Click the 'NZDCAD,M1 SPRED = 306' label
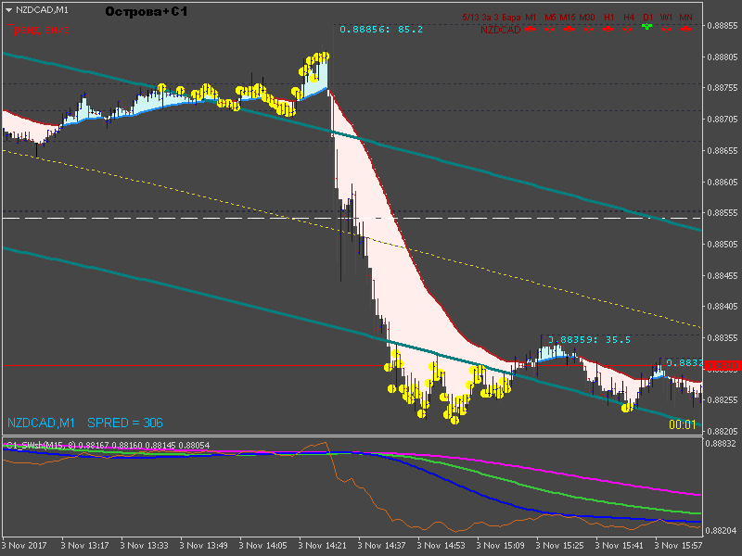The image size is (742, 556). tap(85, 423)
